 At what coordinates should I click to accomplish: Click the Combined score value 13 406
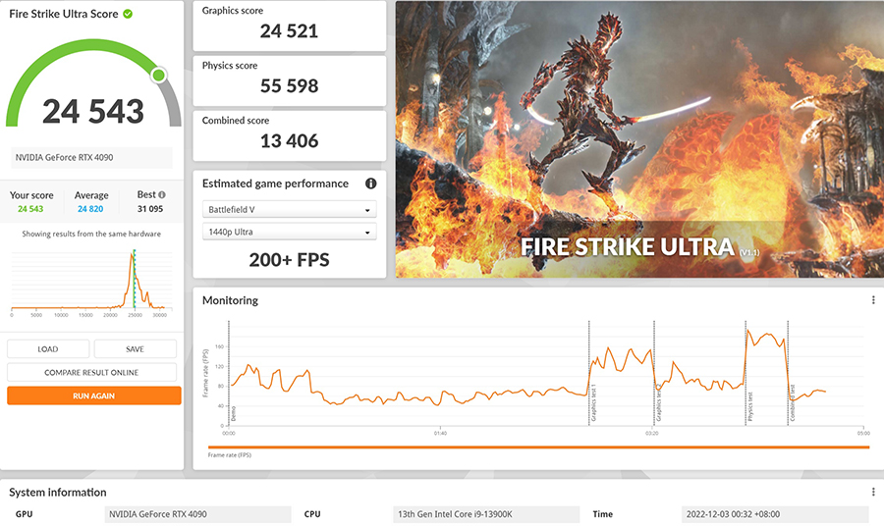[x=289, y=140]
